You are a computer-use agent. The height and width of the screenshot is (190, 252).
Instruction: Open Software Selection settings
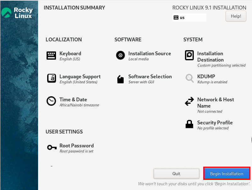click(150, 76)
